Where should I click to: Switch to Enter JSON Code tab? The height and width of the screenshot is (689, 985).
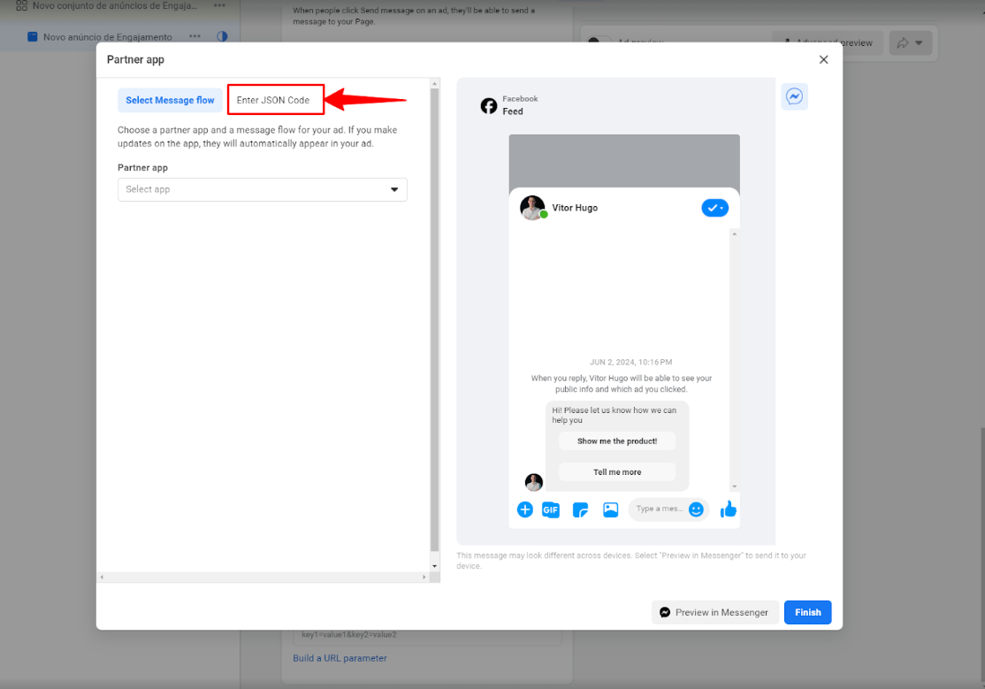(x=274, y=100)
